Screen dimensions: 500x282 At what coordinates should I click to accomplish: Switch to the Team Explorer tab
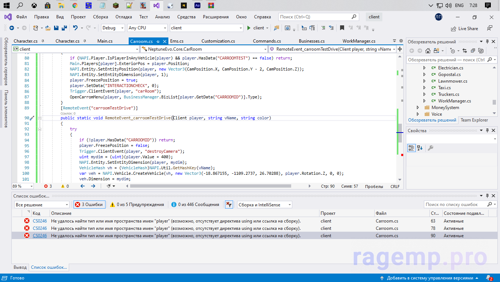coord(474,120)
